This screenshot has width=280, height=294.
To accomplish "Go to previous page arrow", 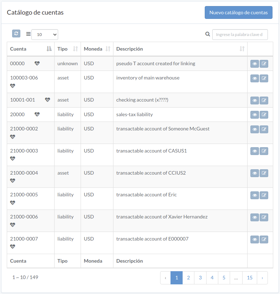I will pos(166,278).
